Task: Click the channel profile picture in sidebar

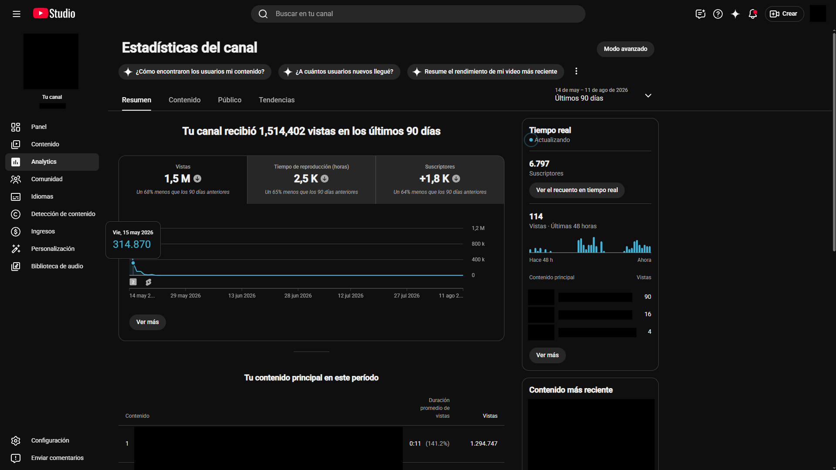Action: (51, 61)
